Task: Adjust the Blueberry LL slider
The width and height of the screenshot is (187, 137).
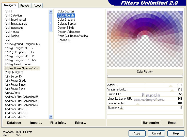Action: 145,108
